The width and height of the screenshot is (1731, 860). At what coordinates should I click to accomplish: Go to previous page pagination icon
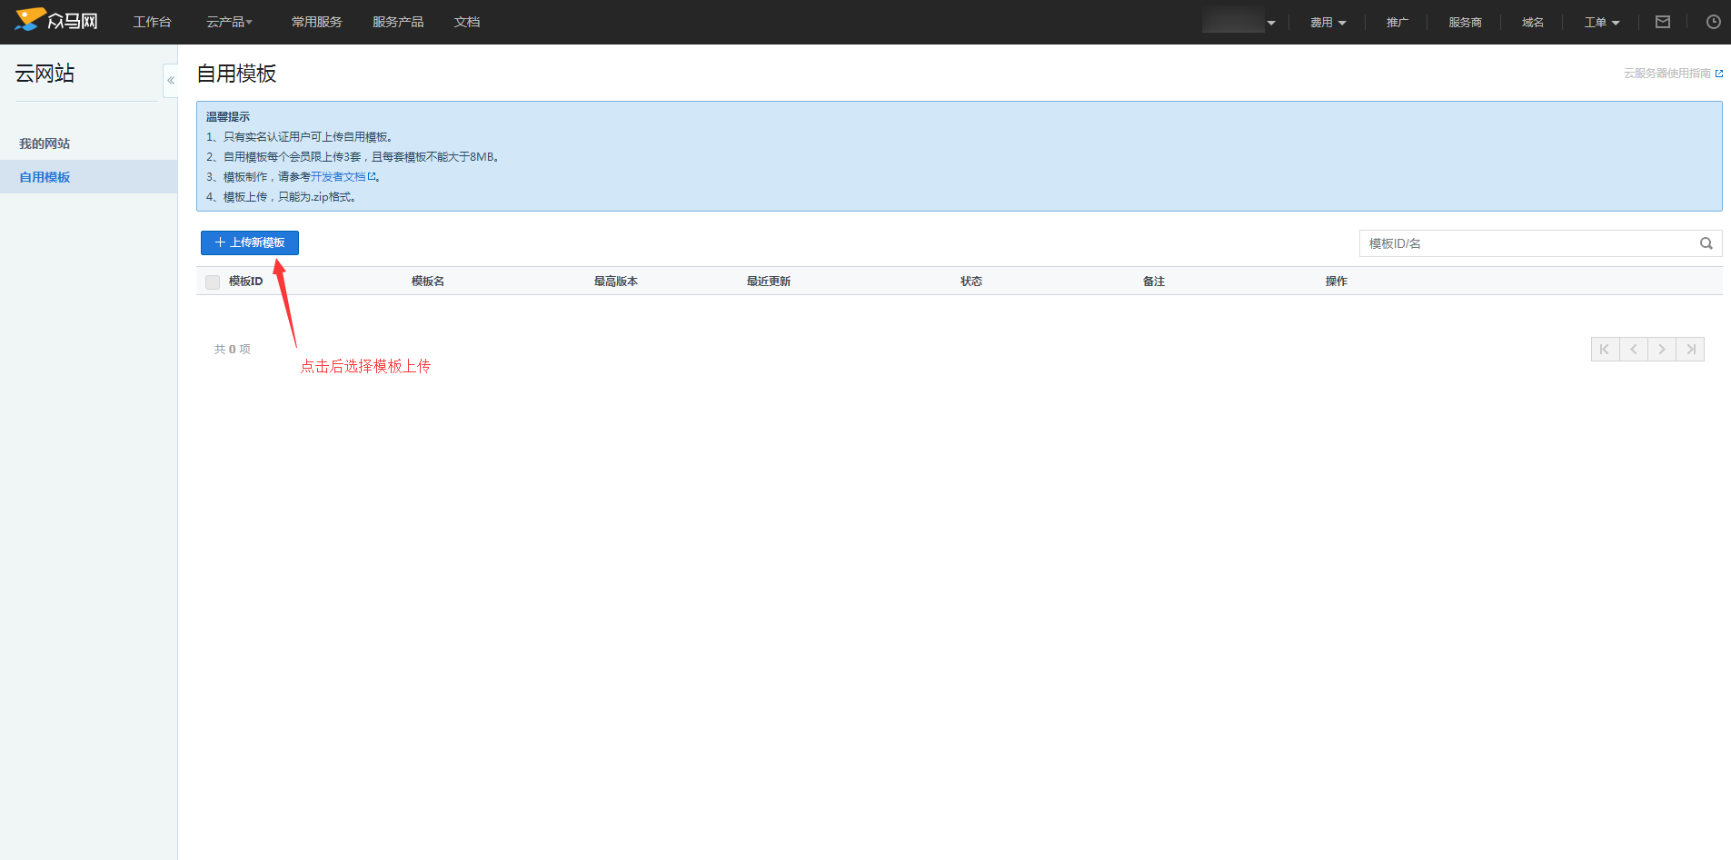click(x=1634, y=350)
